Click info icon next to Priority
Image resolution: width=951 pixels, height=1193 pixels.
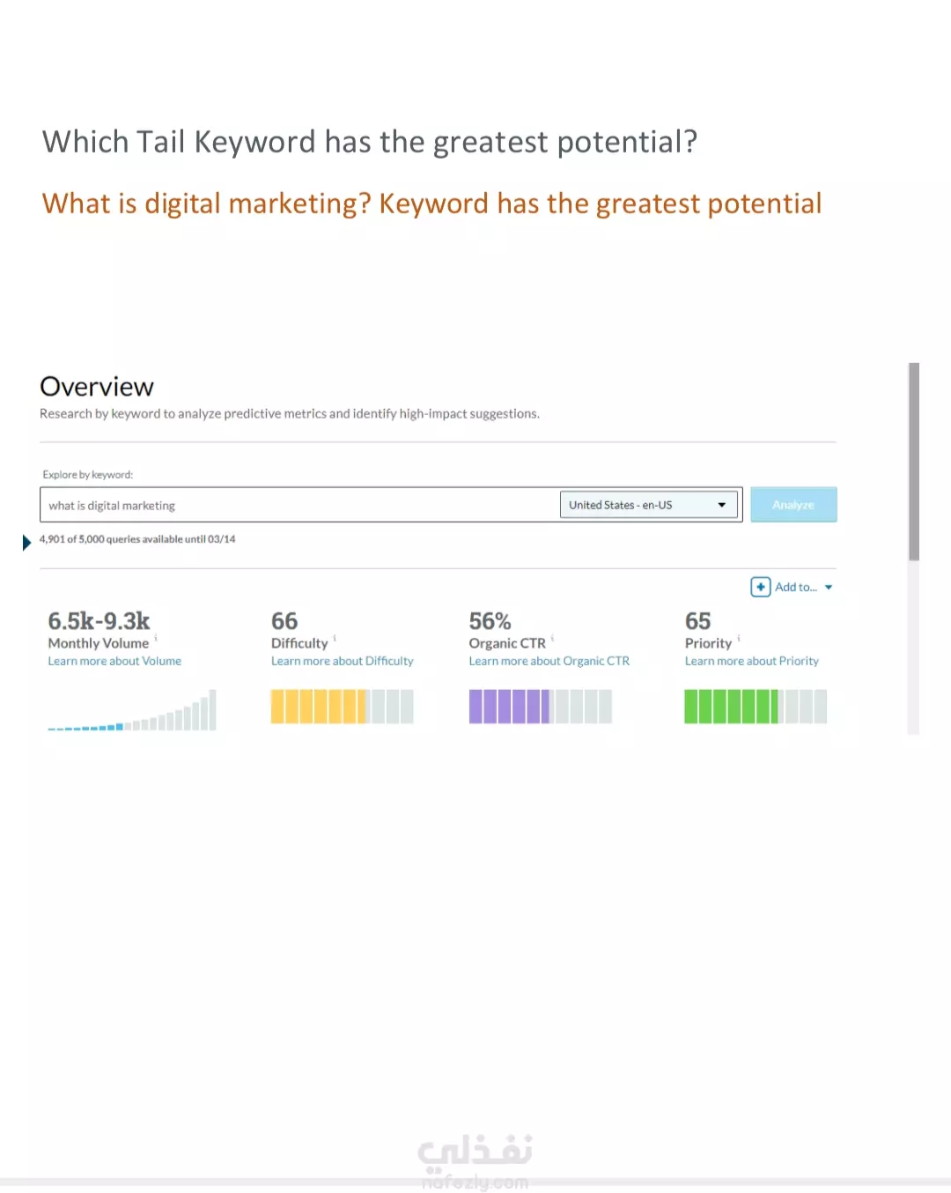pos(738,638)
